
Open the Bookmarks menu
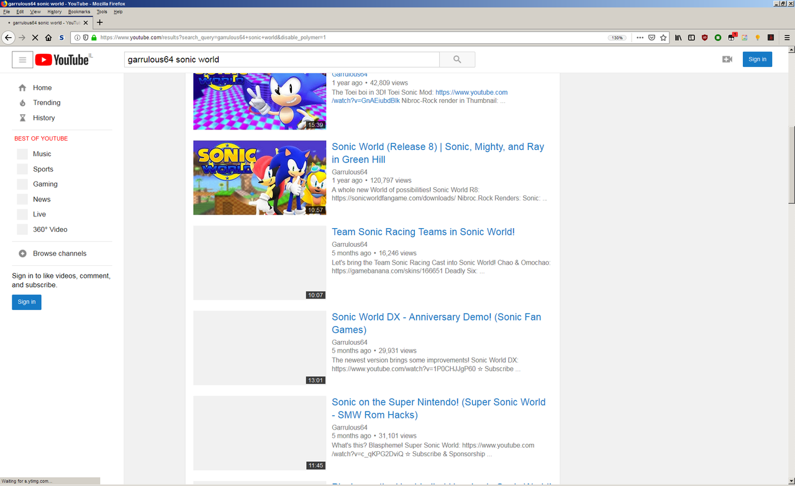[x=79, y=12]
